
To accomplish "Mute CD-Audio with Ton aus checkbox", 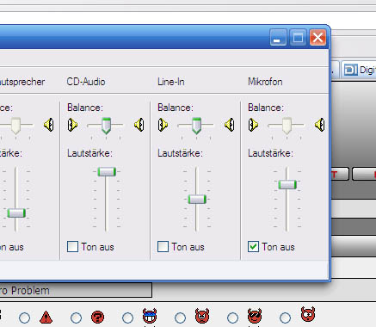I will pyautogui.click(x=72, y=247).
